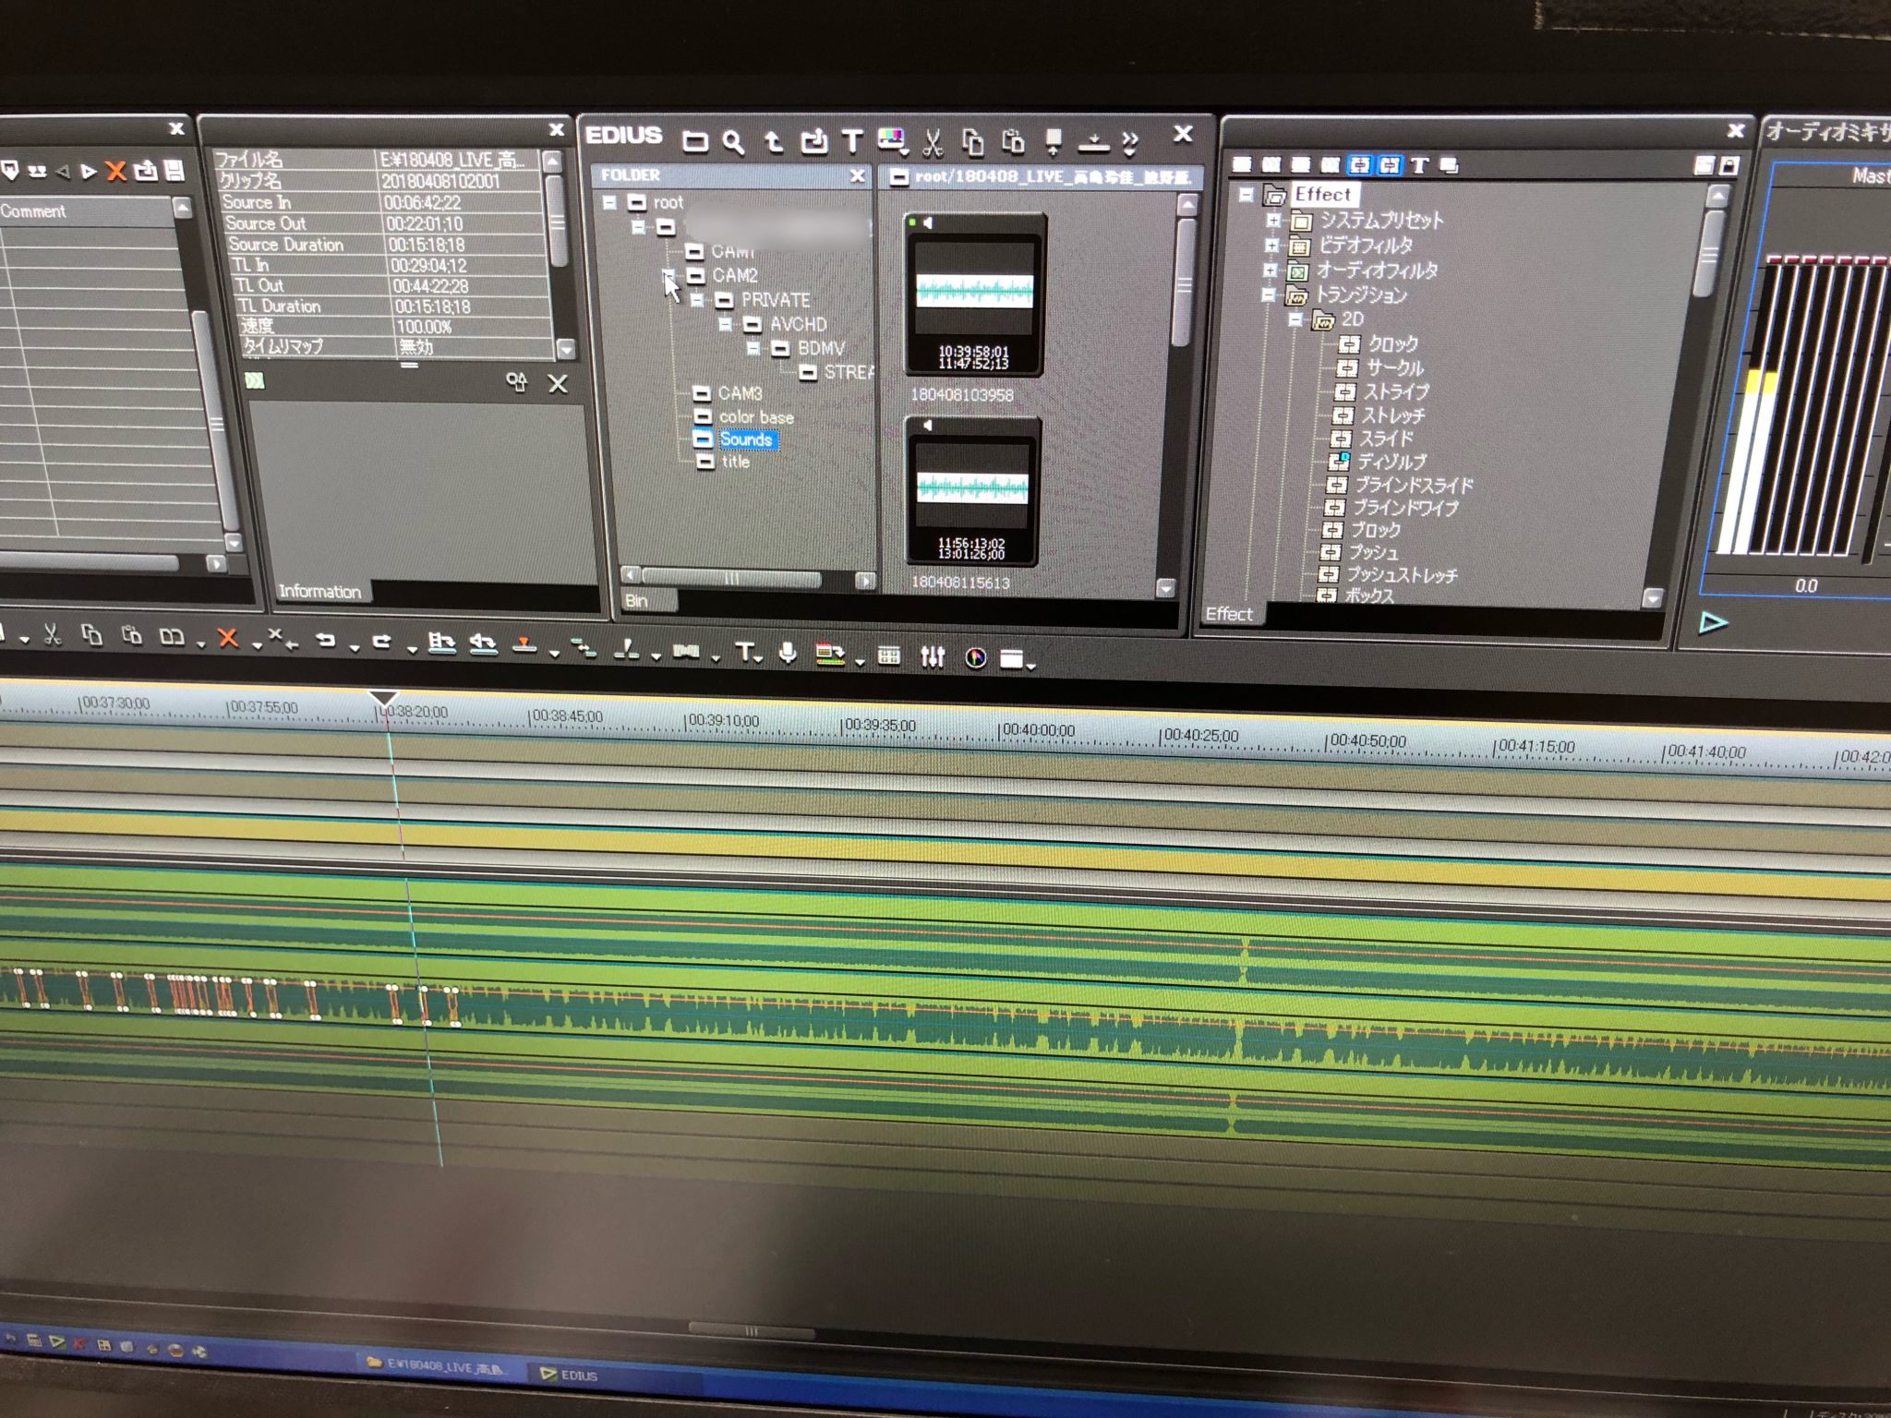The width and height of the screenshot is (1891, 1418).
Task: Click scissors cut icon in Bin toolbar
Action: (x=932, y=142)
